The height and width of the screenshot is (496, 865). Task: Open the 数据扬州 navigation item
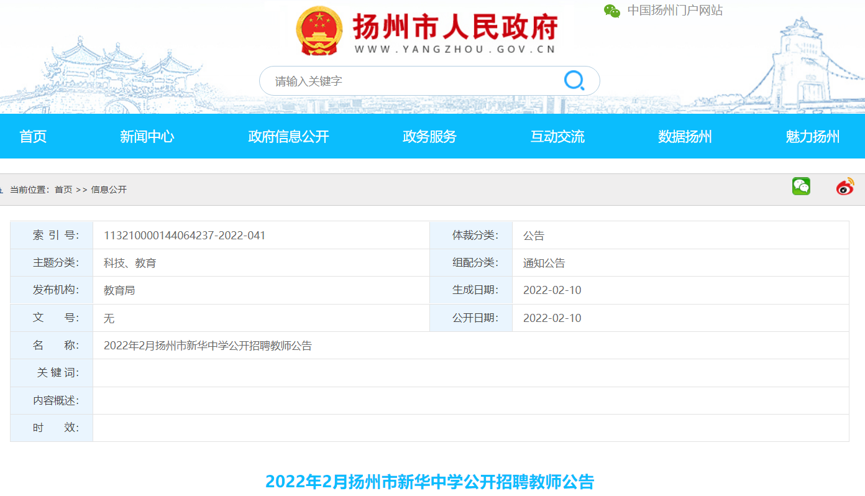685,137
